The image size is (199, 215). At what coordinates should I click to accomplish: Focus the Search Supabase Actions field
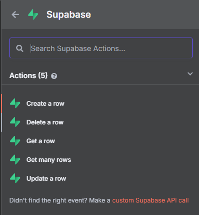[x=101, y=48]
